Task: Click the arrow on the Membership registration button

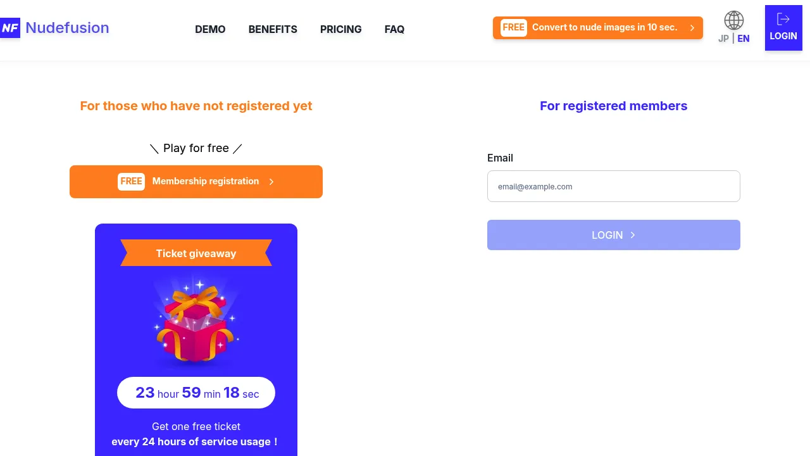Action: pyautogui.click(x=271, y=182)
